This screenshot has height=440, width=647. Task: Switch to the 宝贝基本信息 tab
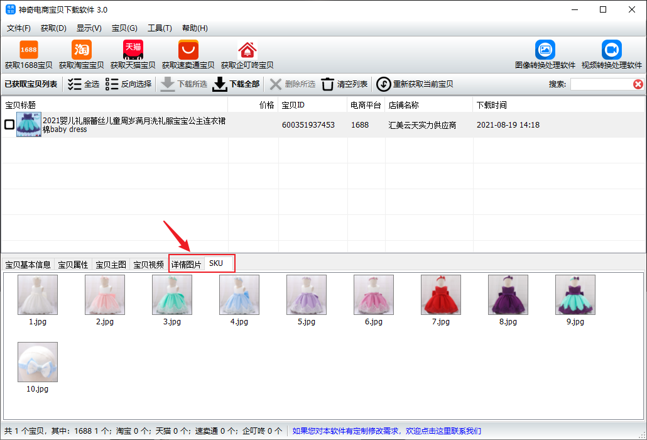point(28,265)
